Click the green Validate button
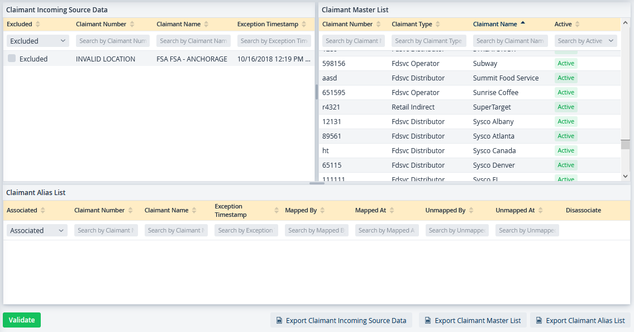 coord(22,320)
